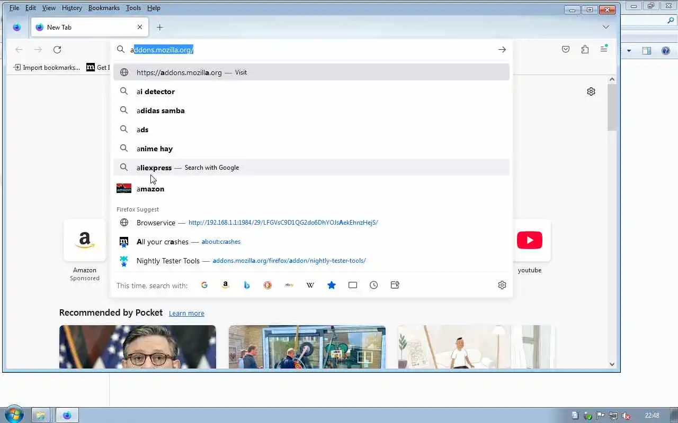Open the Tools menu
This screenshot has width=678, height=423.
(x=133, y=8)
